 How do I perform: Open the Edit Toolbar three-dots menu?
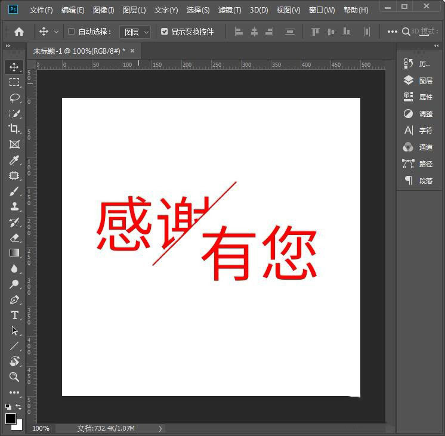tap(14, 392)
